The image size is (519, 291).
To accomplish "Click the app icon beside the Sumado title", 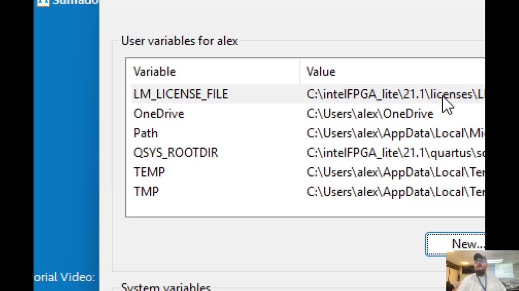I will pyautogui.click(x=43, y=2).
